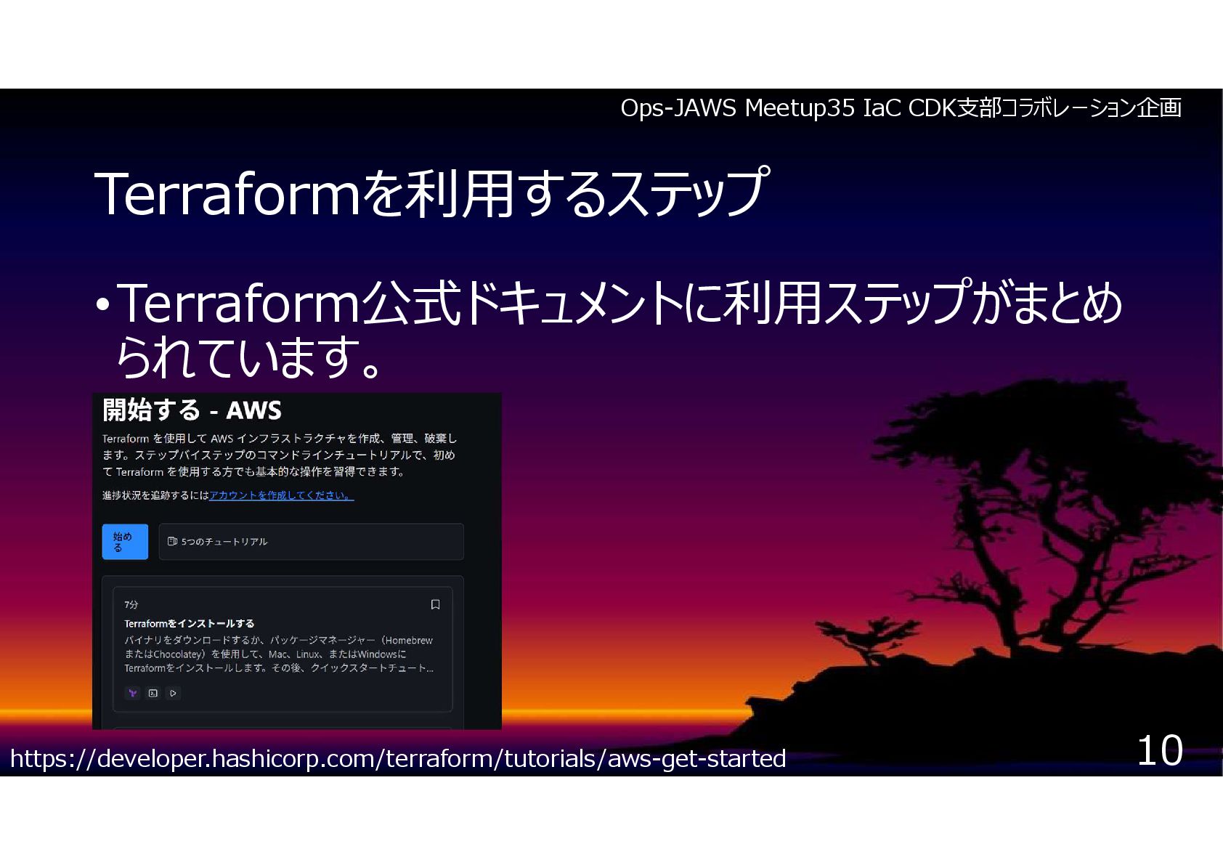Click the book icon beside 5つのチュートリアル
This screenshot has width=1223, height=865.
[172, 541]
